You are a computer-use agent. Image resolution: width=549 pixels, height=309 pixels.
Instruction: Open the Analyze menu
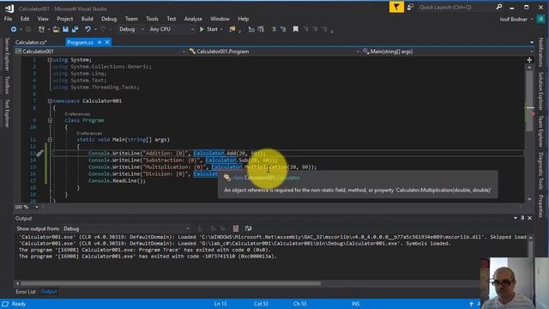(x=193, y=19)
